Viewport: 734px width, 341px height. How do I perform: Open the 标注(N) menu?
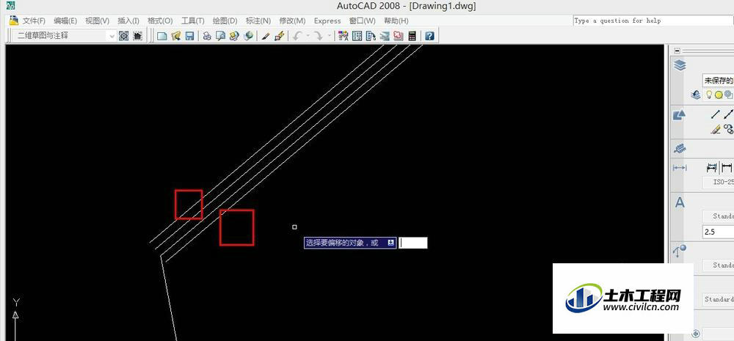(258, 21)
